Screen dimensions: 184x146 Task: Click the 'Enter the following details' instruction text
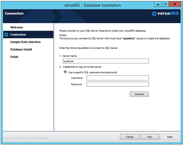tap(89, 48)
